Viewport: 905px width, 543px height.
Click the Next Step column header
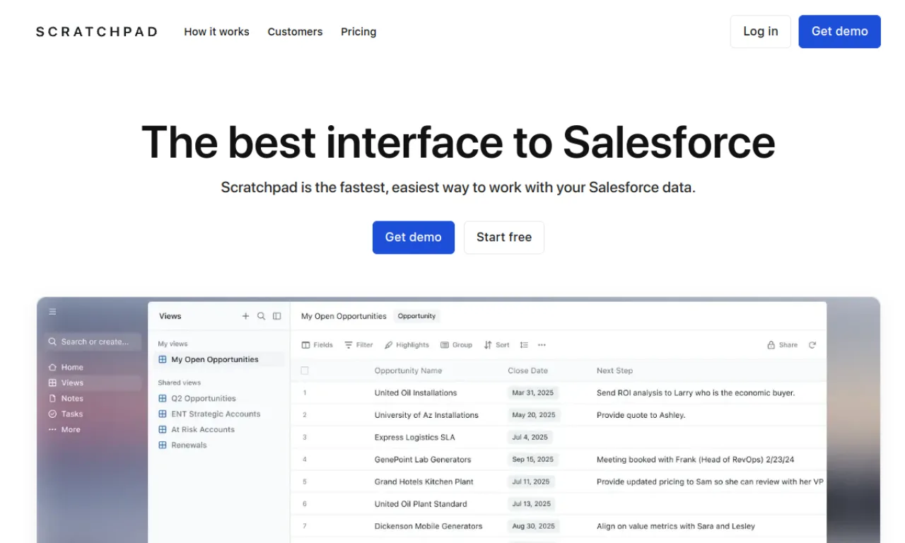click(614, 370)
